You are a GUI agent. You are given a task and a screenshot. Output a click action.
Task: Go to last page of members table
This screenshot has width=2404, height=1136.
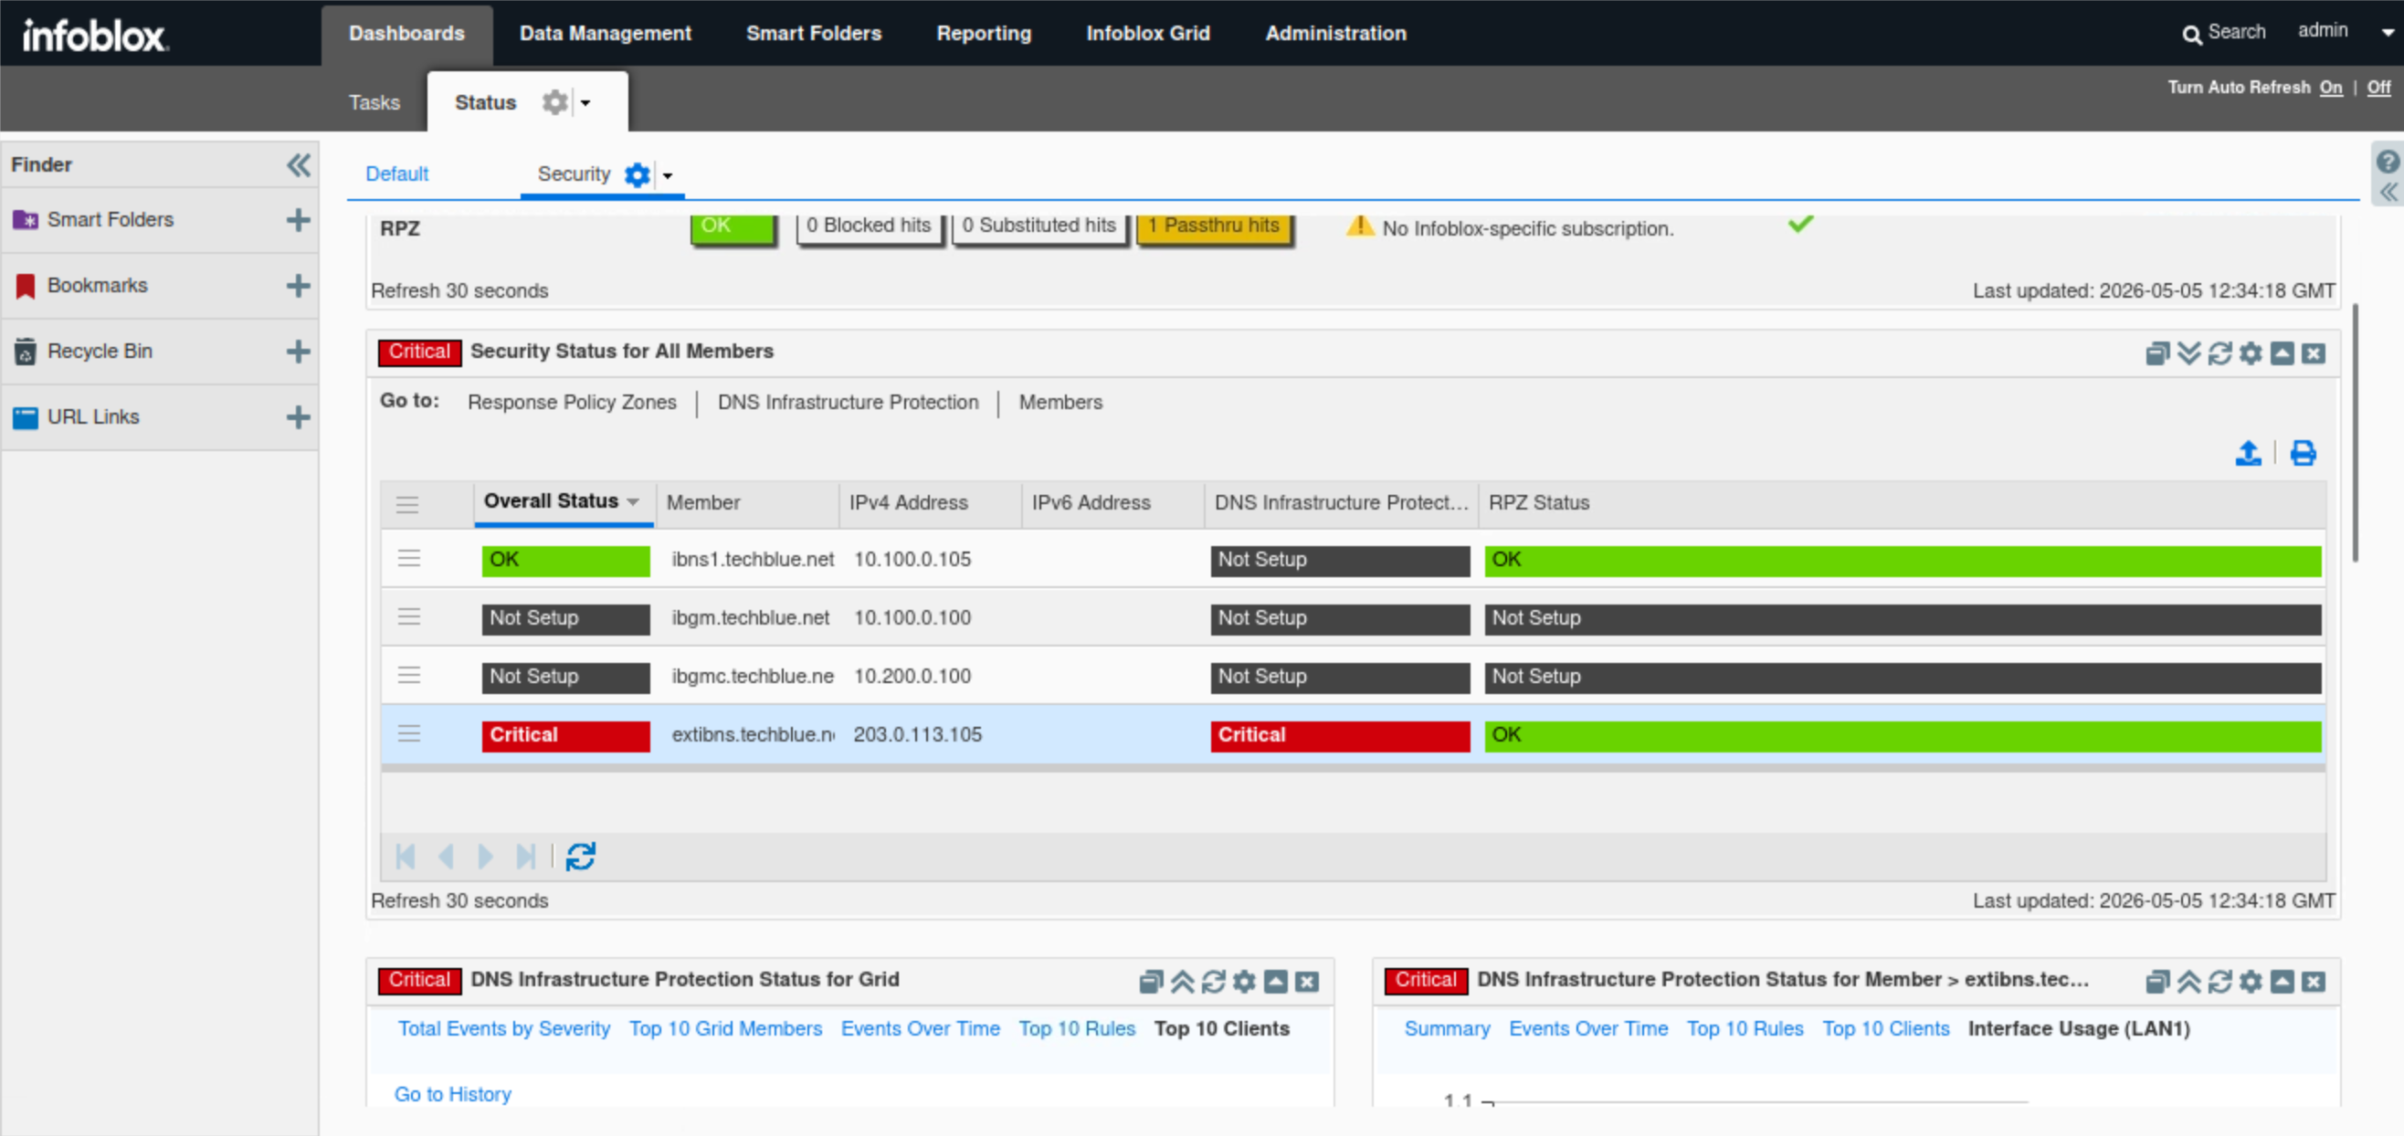[526, 857]
